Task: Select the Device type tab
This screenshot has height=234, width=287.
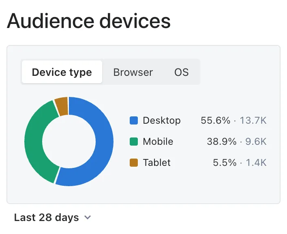Action: [x=62, y=72]
